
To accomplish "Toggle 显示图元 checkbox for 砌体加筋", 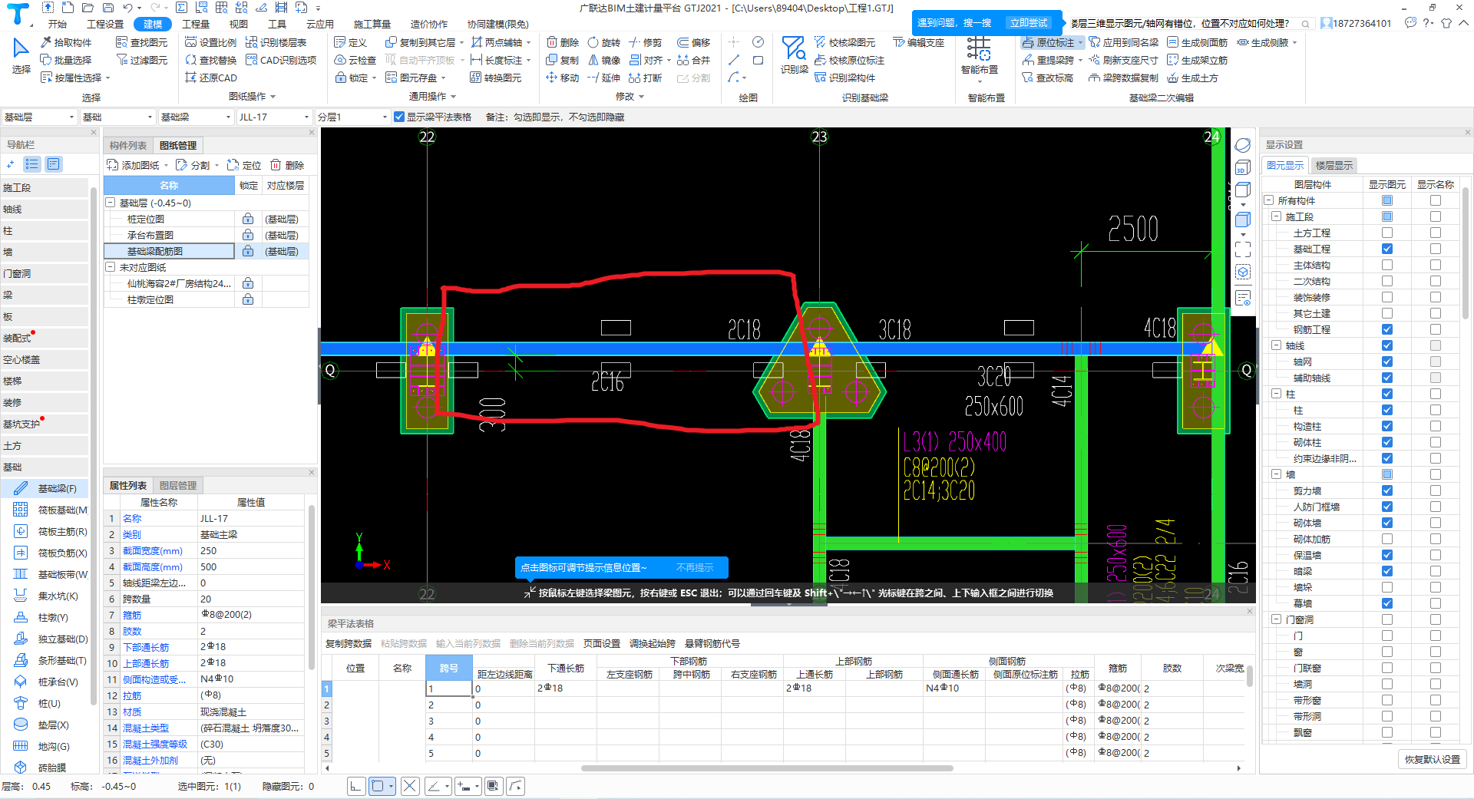I will click(x=1387, y=539).
